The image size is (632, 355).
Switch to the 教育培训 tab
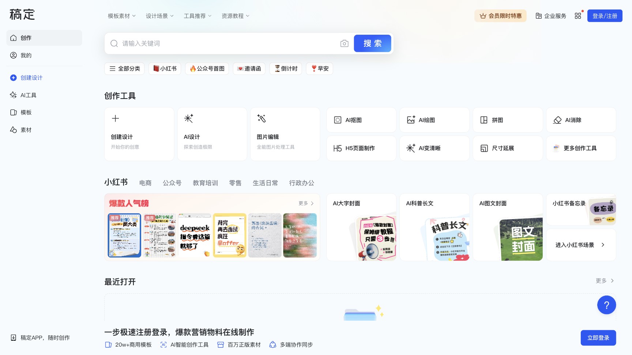205,183
